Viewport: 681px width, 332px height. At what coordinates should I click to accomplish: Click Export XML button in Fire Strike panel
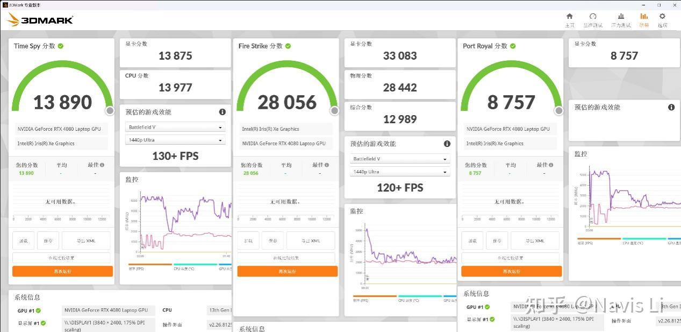310,241
